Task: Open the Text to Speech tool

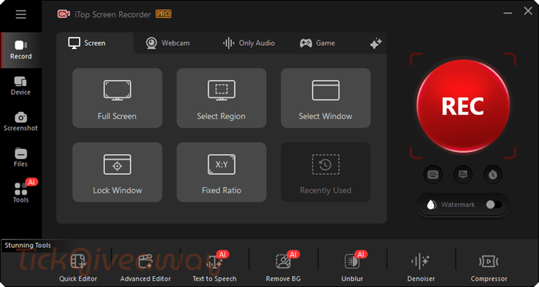Action: 214,268
